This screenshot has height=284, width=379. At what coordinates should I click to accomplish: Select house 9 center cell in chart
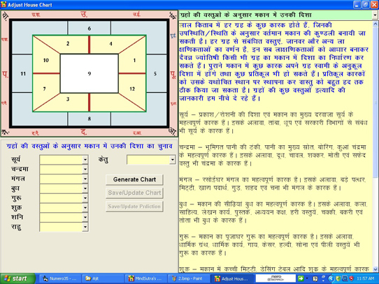coord(90,73)
